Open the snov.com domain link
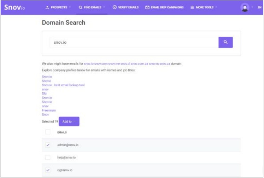The image size is (264, 178). click(x=101, y=64)
